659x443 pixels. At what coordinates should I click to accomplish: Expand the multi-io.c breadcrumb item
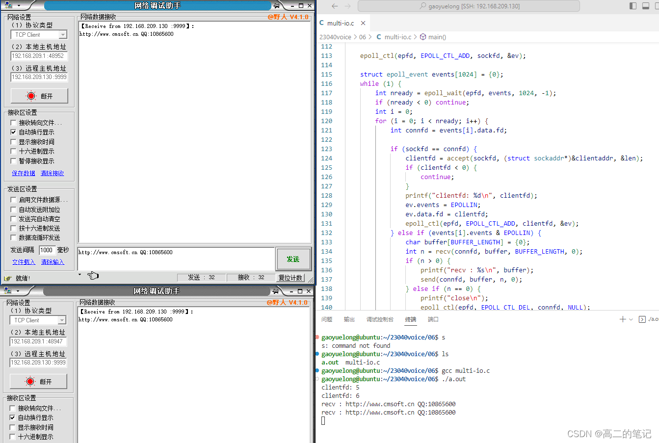coord(398,37)
